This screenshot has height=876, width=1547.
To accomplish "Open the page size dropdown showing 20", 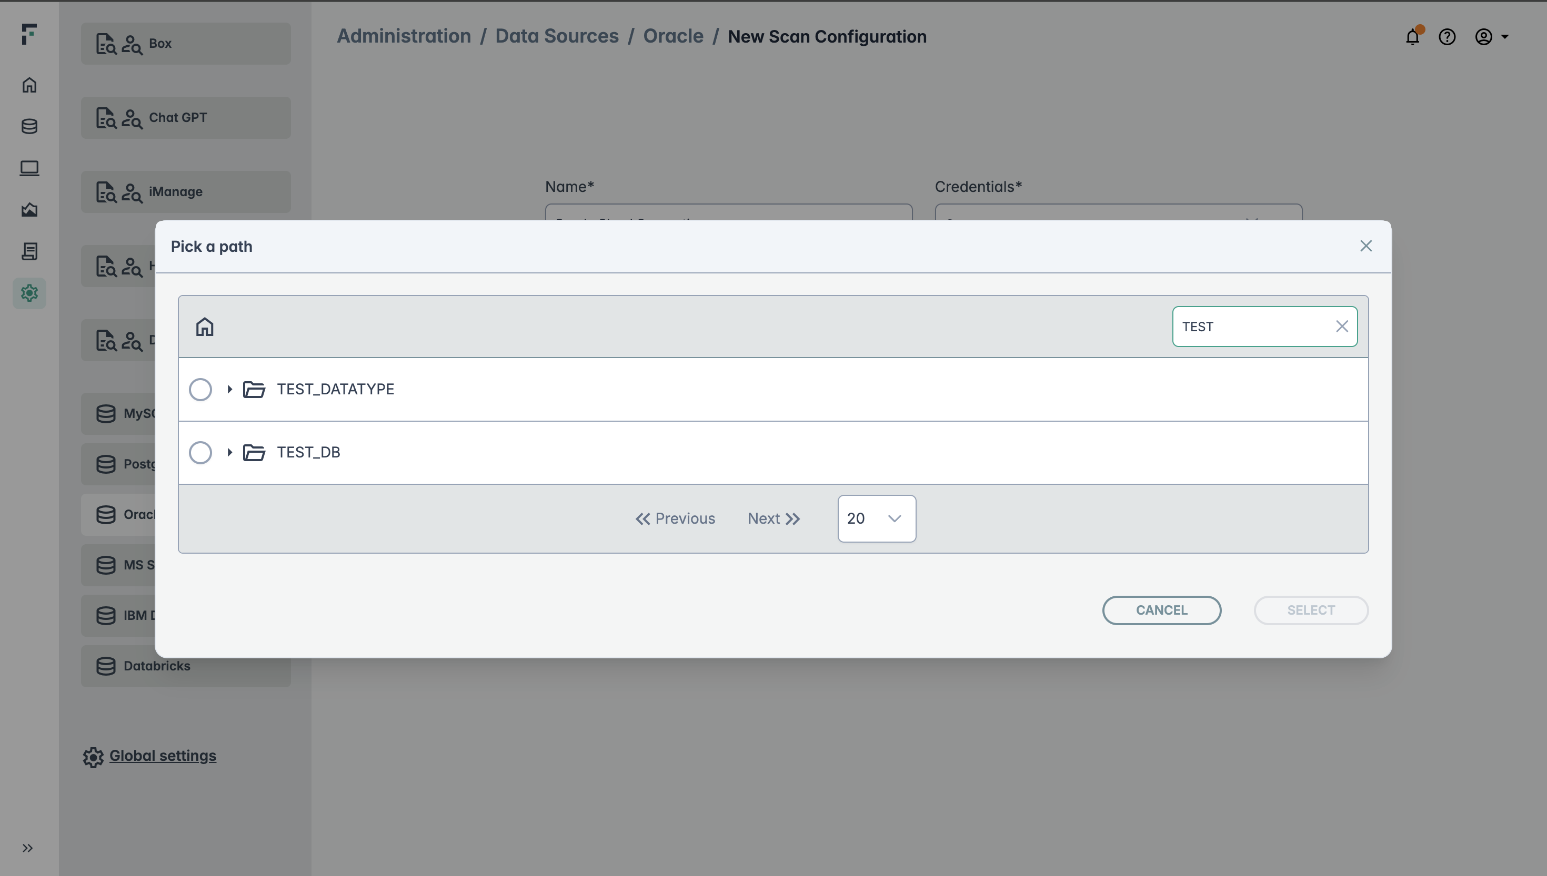I will [877, 518].
